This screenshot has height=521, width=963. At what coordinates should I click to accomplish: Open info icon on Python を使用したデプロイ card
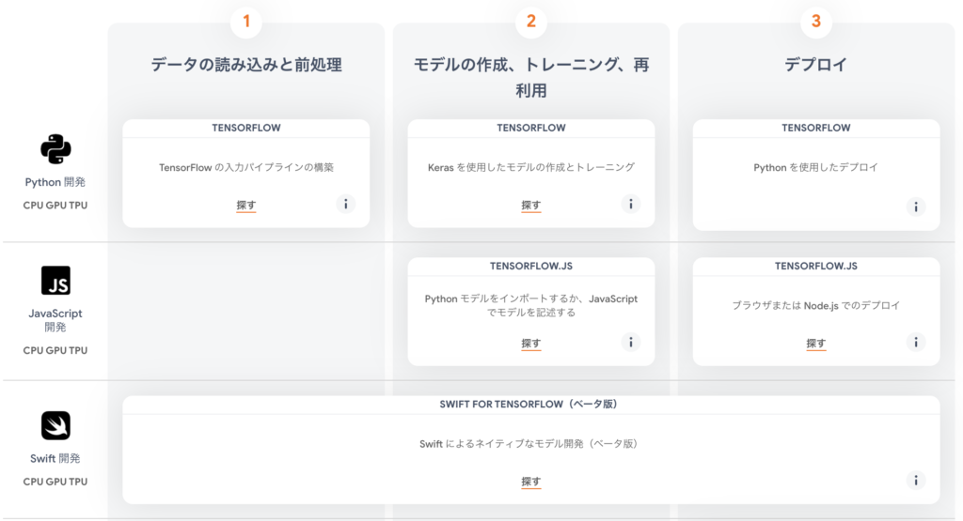point(916,207)
